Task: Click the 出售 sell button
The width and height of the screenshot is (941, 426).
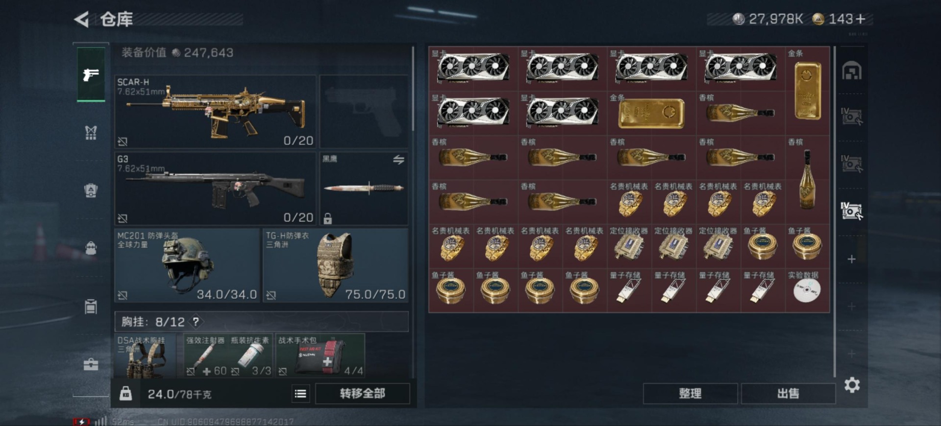Action: (x=788, y=394)
